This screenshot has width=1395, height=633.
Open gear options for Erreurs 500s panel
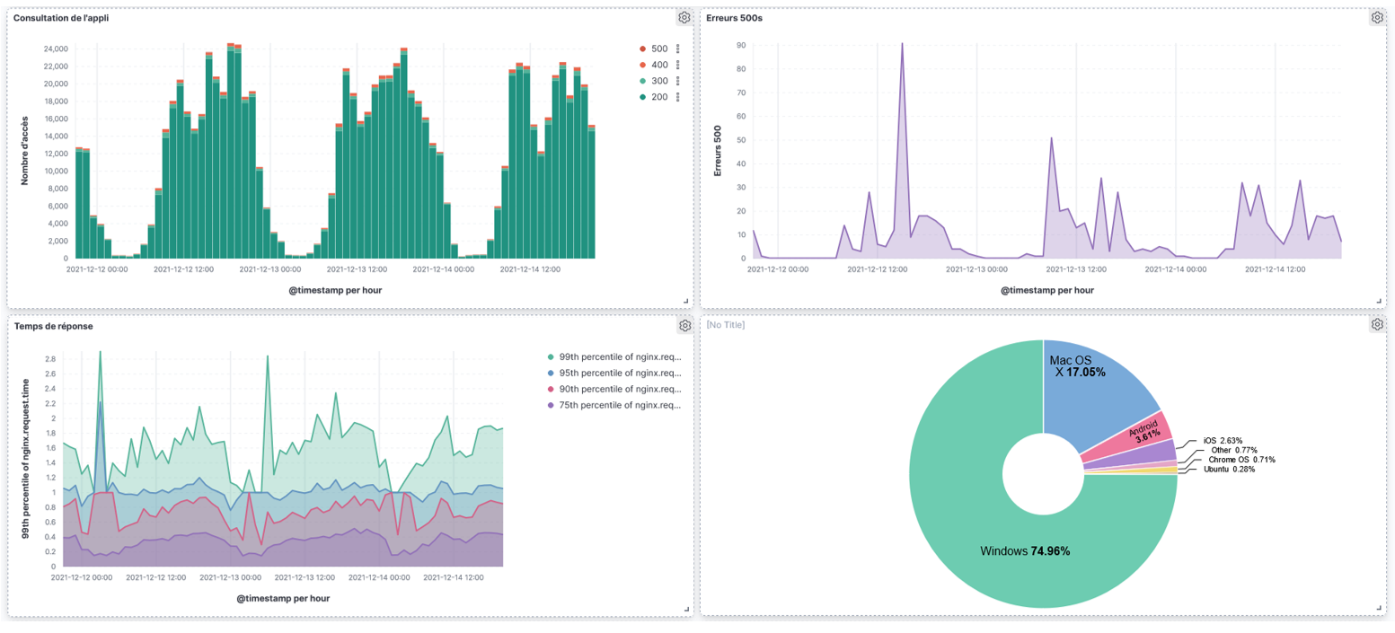[x=1377, y=17]
